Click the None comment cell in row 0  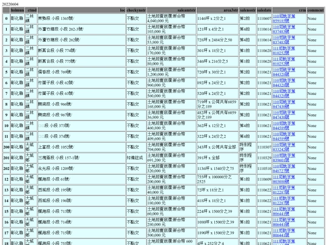click(x=315, y=18)
